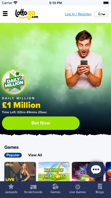Tap the Bingo grid icon
This screenshot has width=111, height=198.
pos(100,186)
